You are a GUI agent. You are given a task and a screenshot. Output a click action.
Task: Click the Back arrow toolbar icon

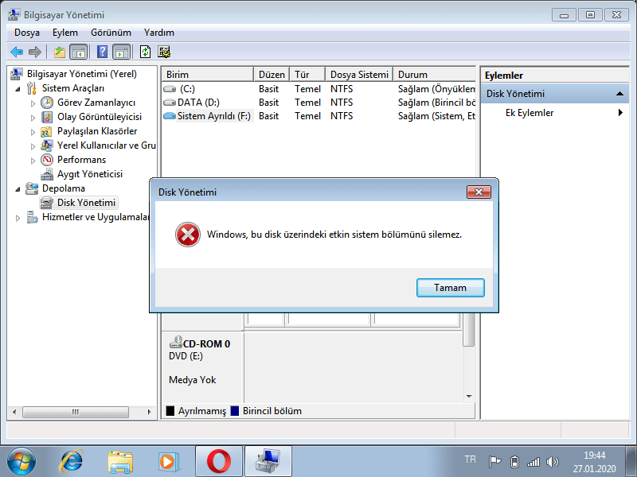[x=17, y=52]
